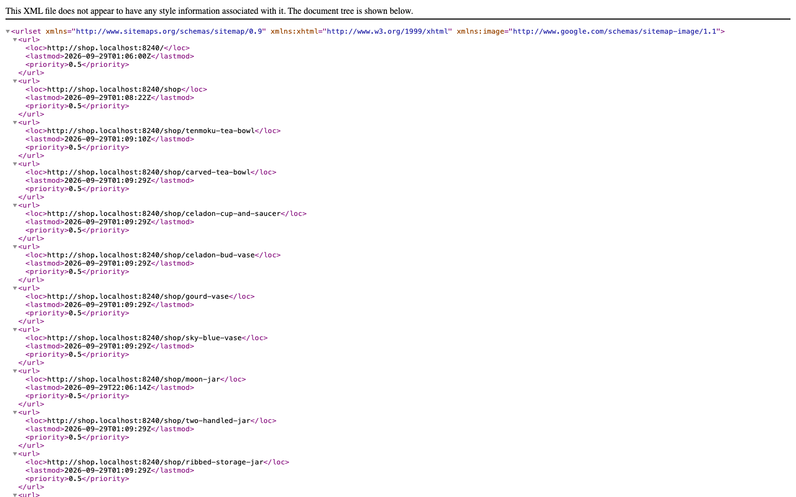Collapse the url entry for celadon-cup-and-saucer

click(15, 205)
